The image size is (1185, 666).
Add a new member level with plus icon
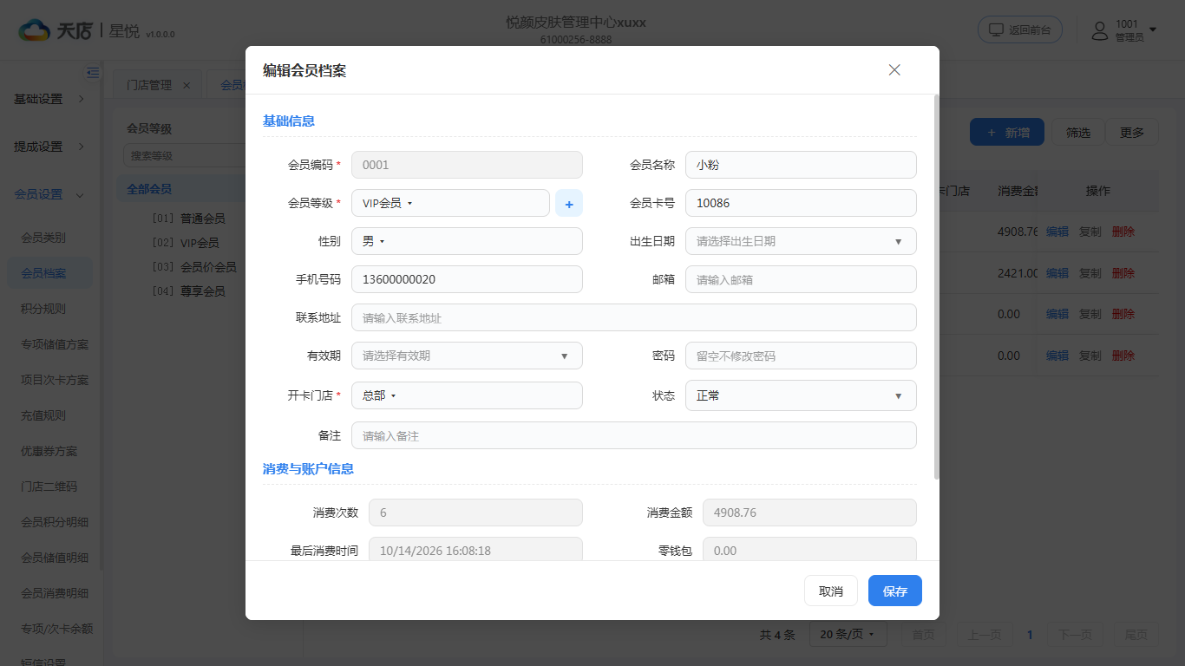click(x=569, y=203)
